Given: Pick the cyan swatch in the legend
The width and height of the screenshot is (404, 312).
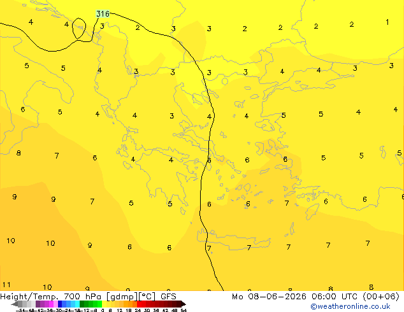Looking at the screenshot, I should pos(77,304).
